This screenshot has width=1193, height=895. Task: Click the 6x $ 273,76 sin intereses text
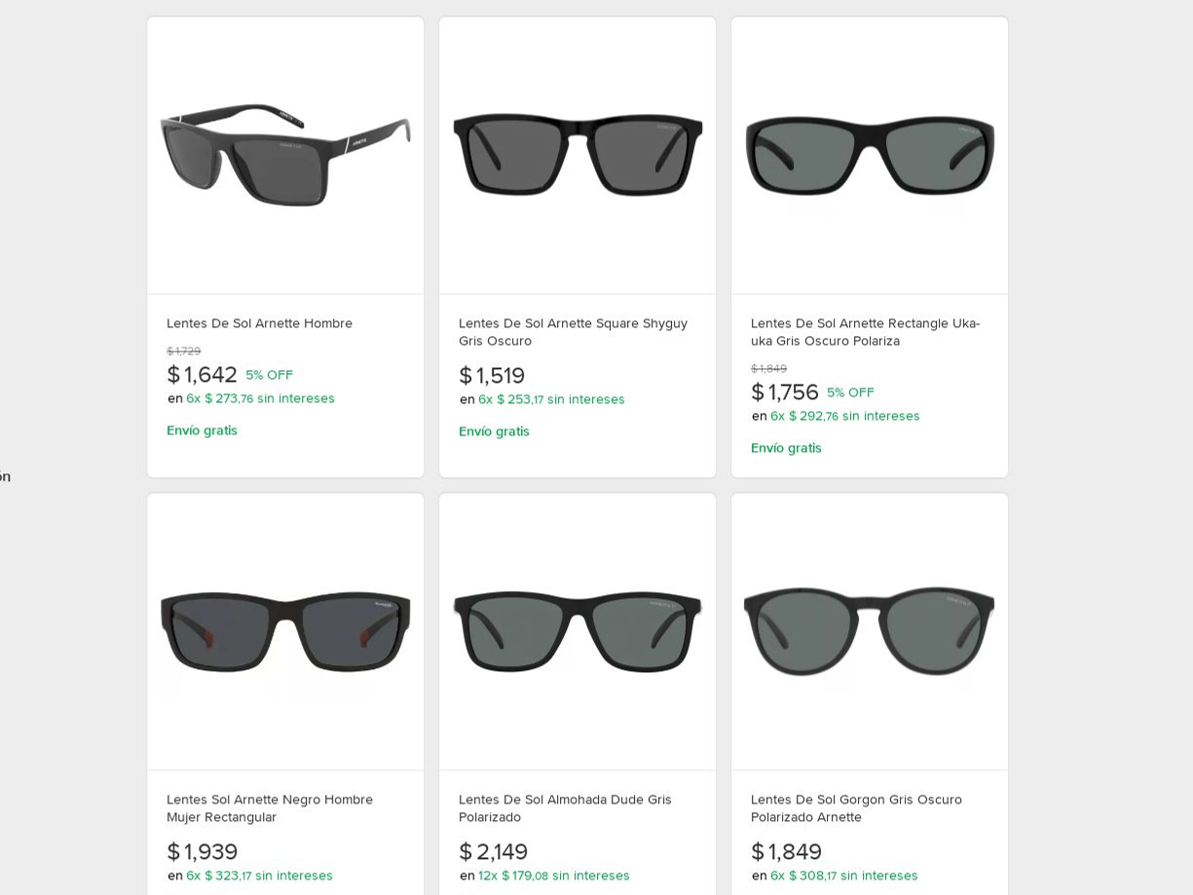pyautogui.click(x=260, y=398)
